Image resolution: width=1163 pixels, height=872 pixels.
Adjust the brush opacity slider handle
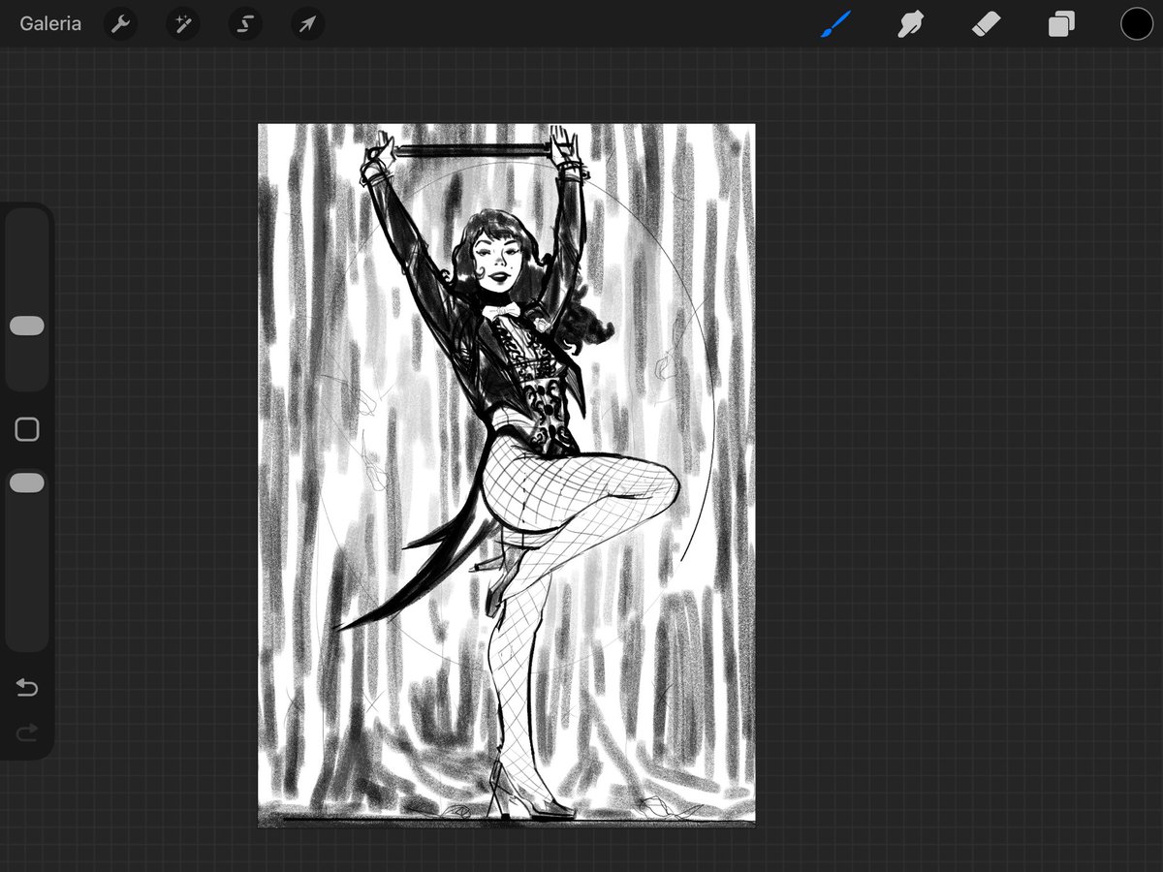[x=27, y=483]
